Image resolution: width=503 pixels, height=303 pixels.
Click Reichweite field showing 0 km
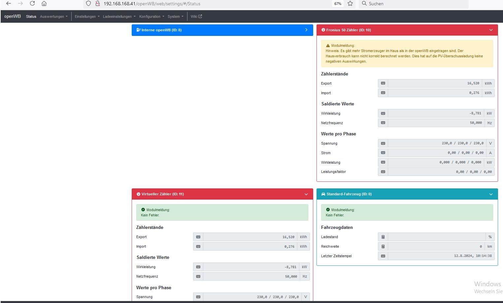[x=436, y=246]
